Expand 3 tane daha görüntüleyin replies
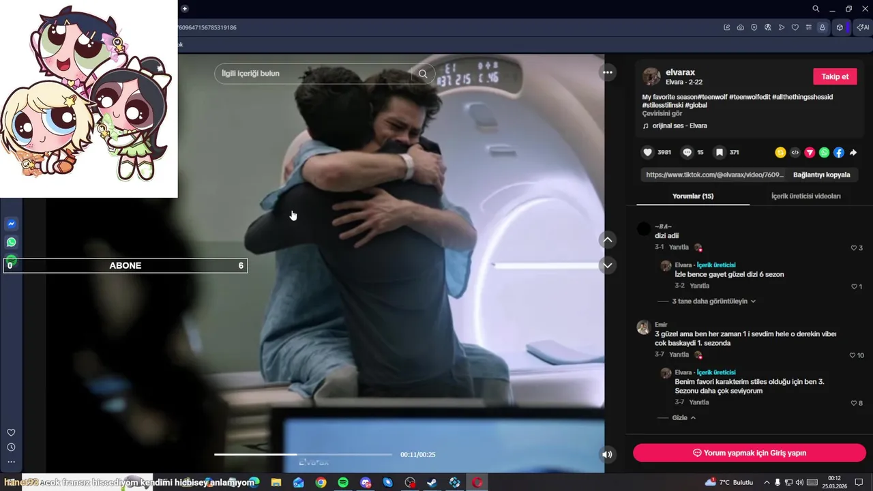Screen dimensions: 873x491 click(x=713, y=301)
